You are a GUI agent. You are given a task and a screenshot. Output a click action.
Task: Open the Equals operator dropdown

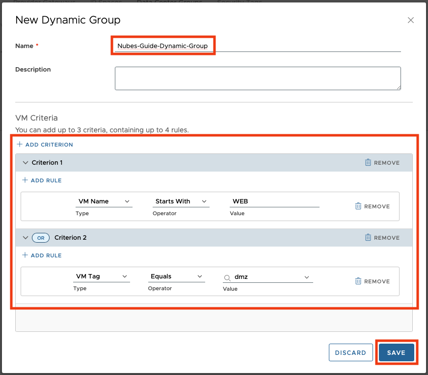pyautogui.click(x=176, y=276)
